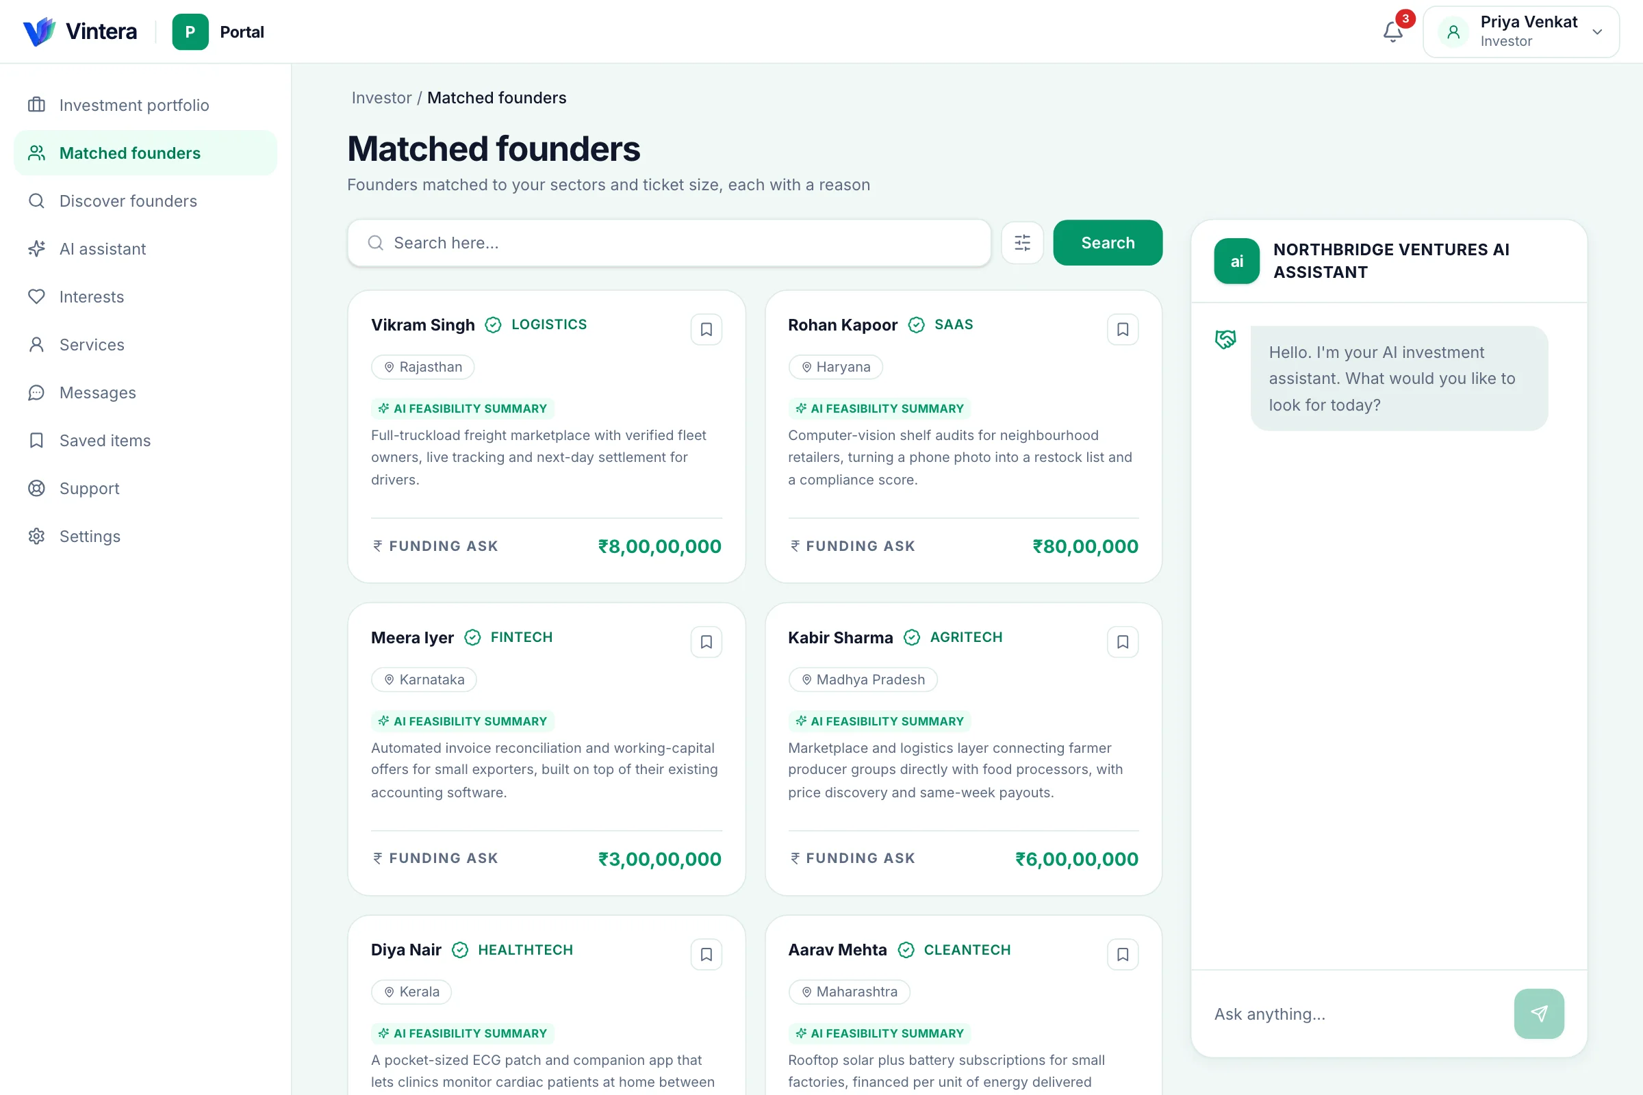Send the AI assistant message
The height and width of the screenshot is (1095, 1643).
pos(1539,1014)
